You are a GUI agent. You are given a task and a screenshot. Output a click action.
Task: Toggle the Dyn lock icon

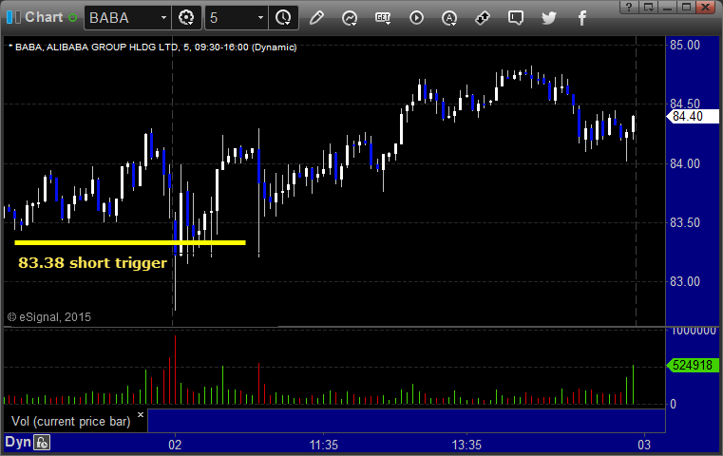42,443
